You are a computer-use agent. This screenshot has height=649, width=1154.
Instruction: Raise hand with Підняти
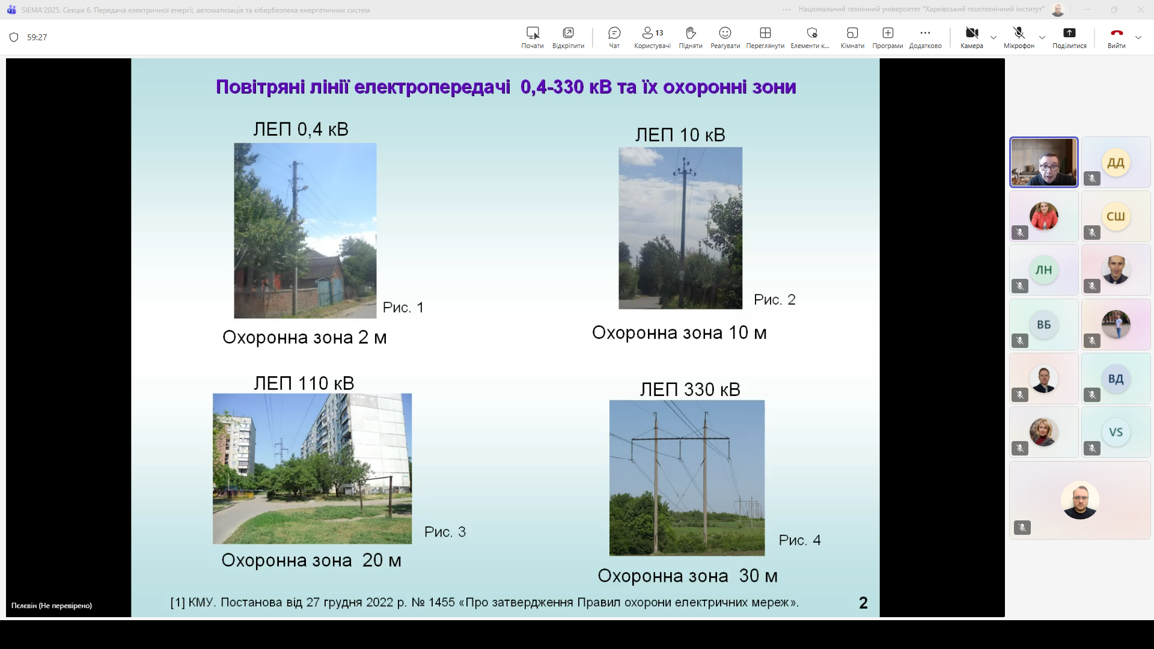690,37
